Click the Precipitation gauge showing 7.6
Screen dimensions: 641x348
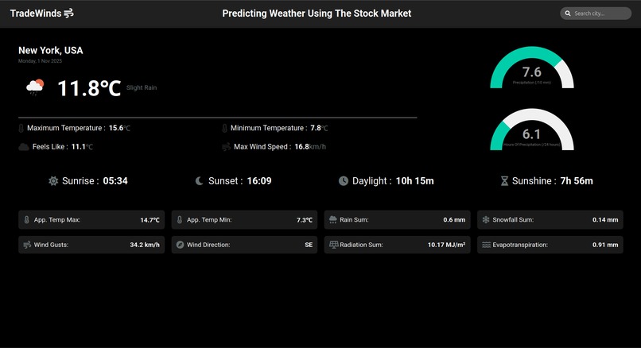tap(532, 68)
